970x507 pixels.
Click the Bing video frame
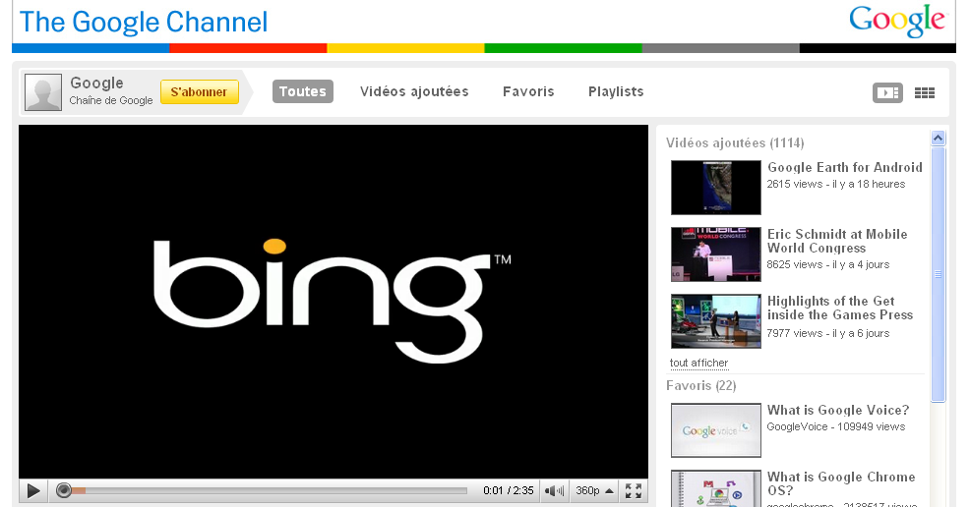(x=333, y=302)
